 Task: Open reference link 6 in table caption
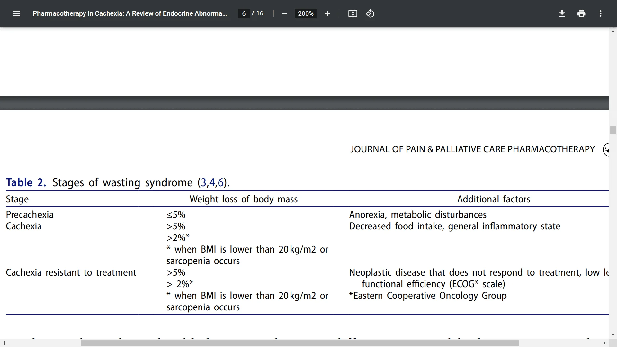(220, 182)
